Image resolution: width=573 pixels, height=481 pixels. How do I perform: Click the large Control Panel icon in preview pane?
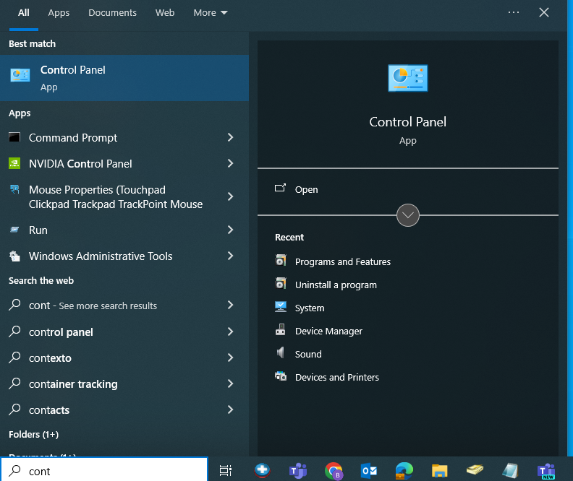point(408,78)
